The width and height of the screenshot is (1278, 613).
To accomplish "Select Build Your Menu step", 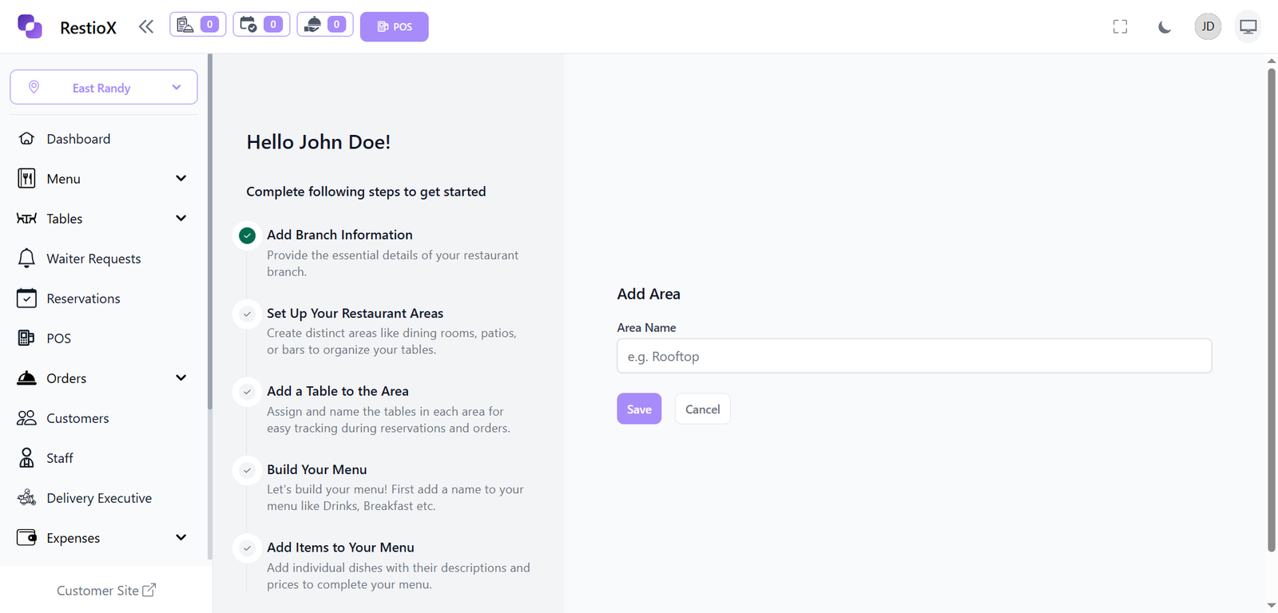I will click(x=317, y=469).
